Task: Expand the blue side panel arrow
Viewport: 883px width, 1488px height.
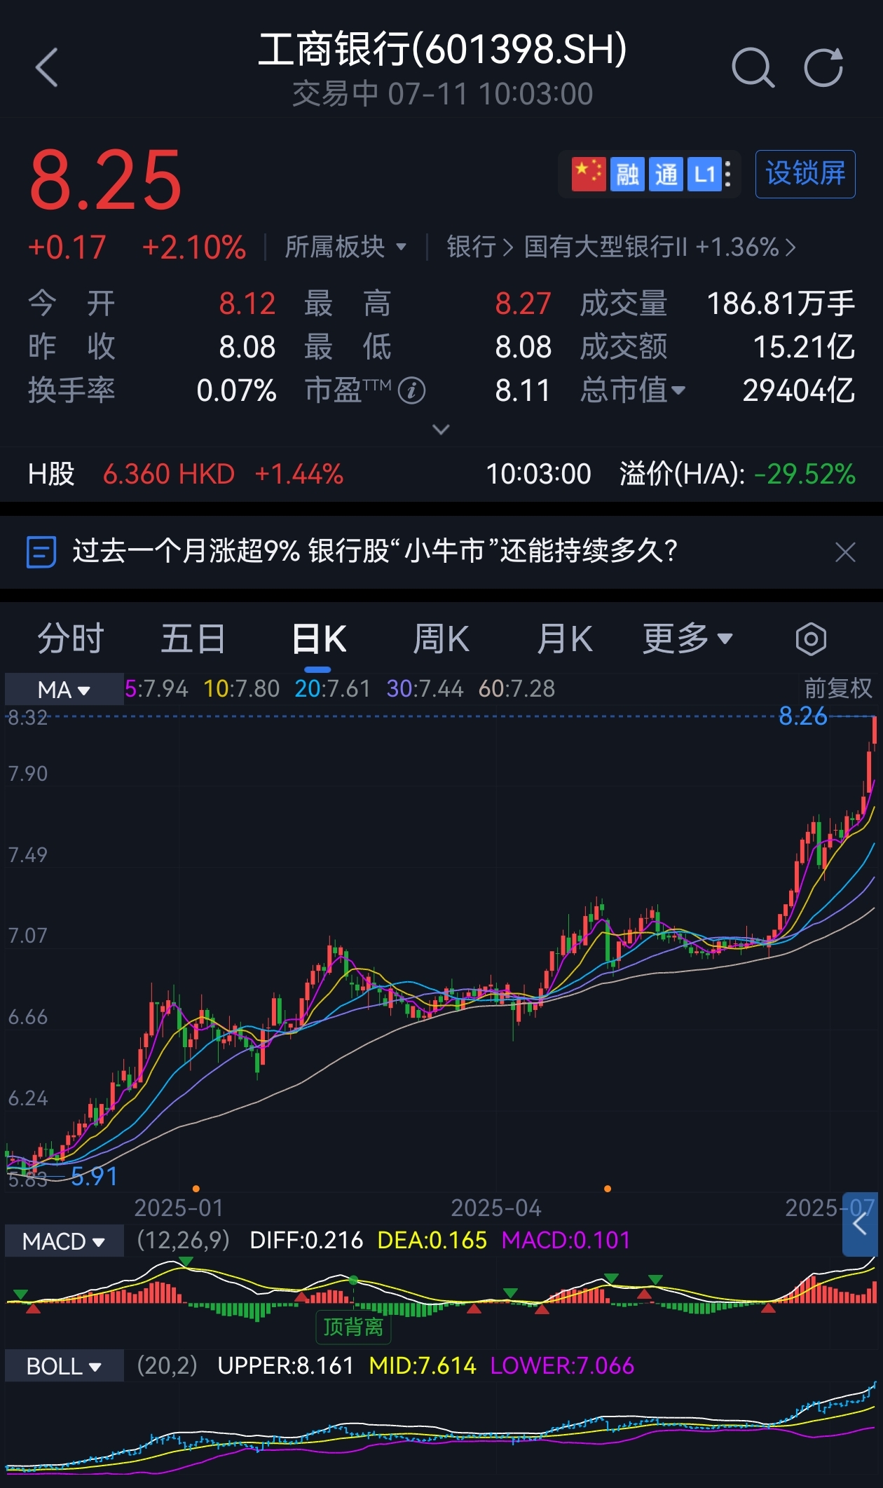Action: coord(860,1224)
